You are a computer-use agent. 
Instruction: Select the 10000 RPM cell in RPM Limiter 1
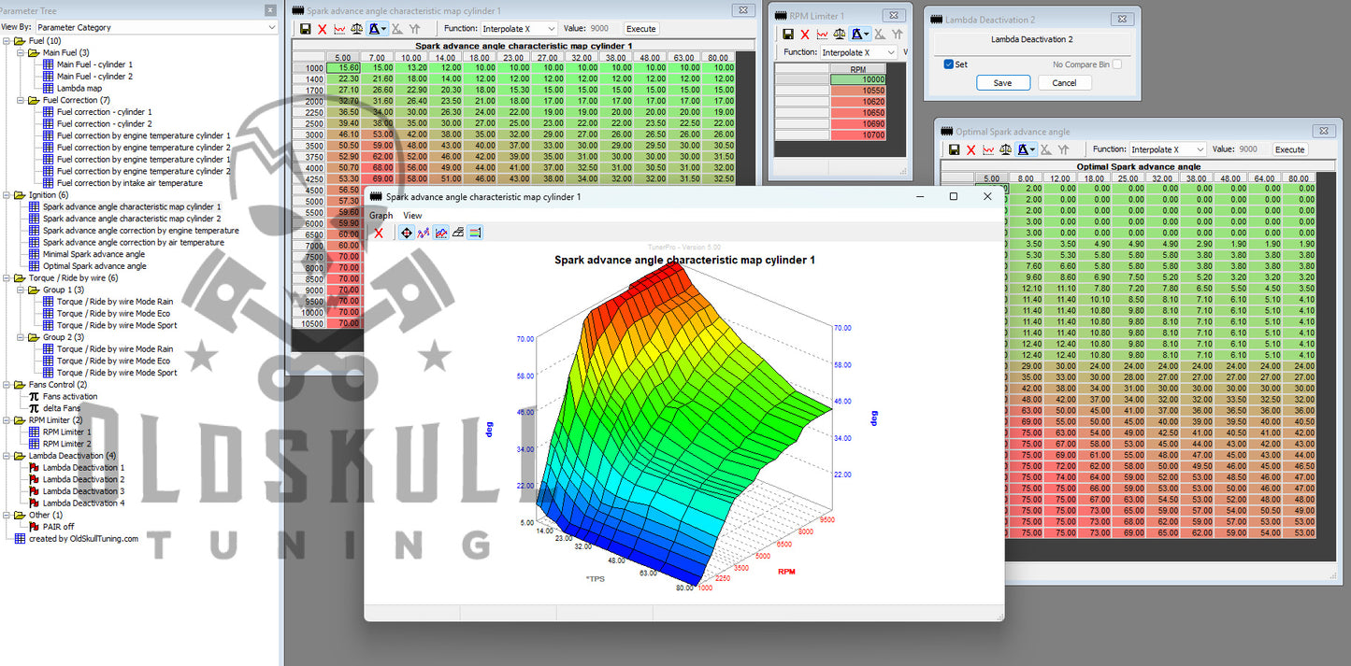pos(856,80)
